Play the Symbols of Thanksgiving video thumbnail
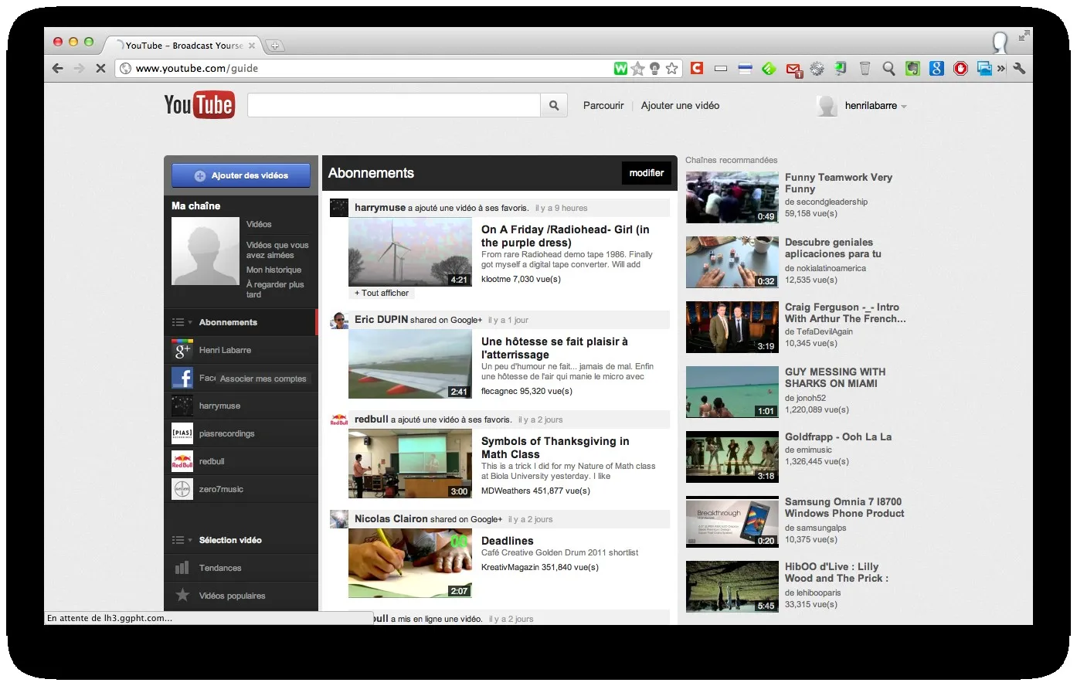The width and height of the screenshot is (1077, 686). (x=410, y=464)
